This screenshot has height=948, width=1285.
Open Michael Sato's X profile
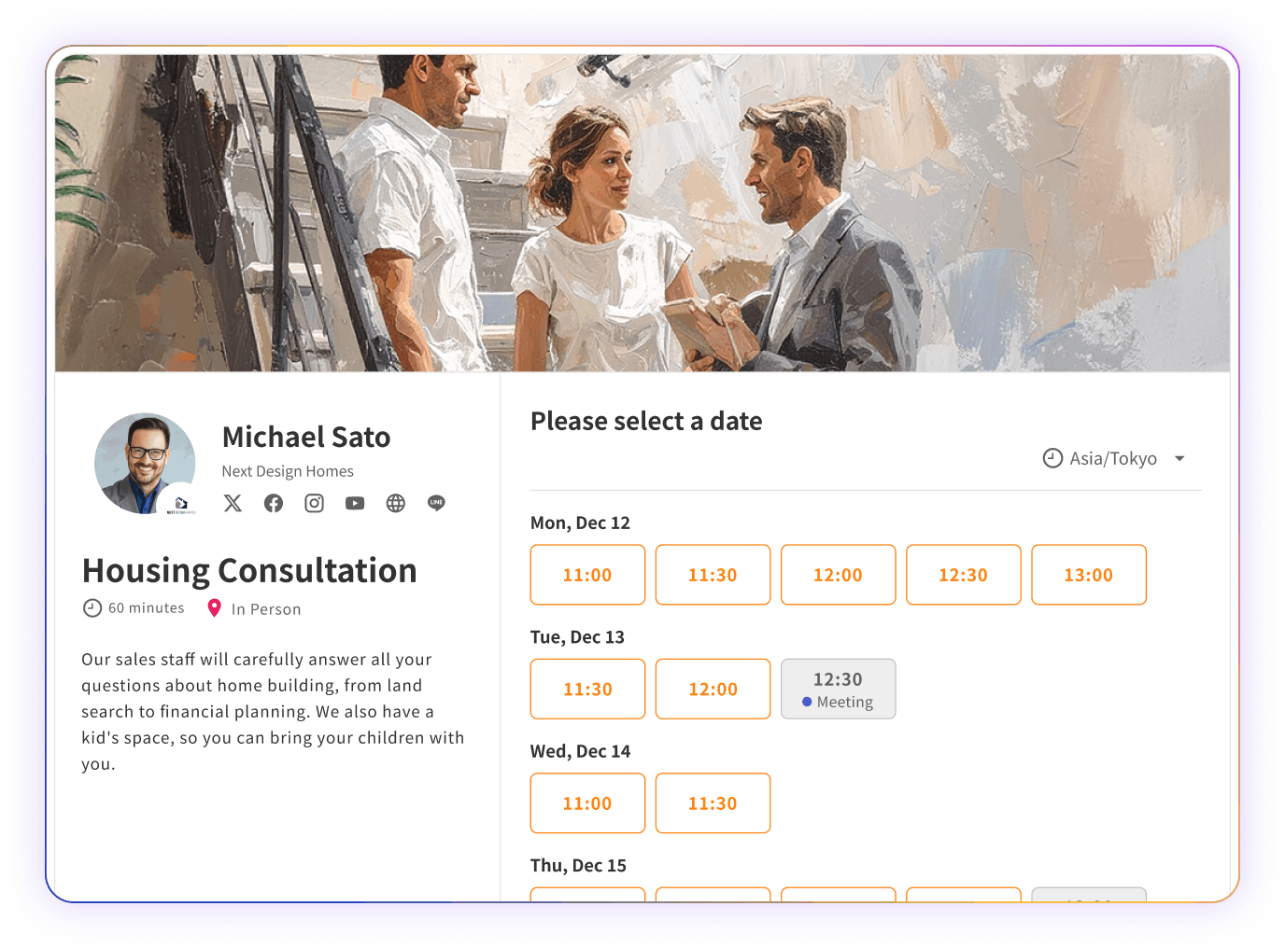coord(232,503)
